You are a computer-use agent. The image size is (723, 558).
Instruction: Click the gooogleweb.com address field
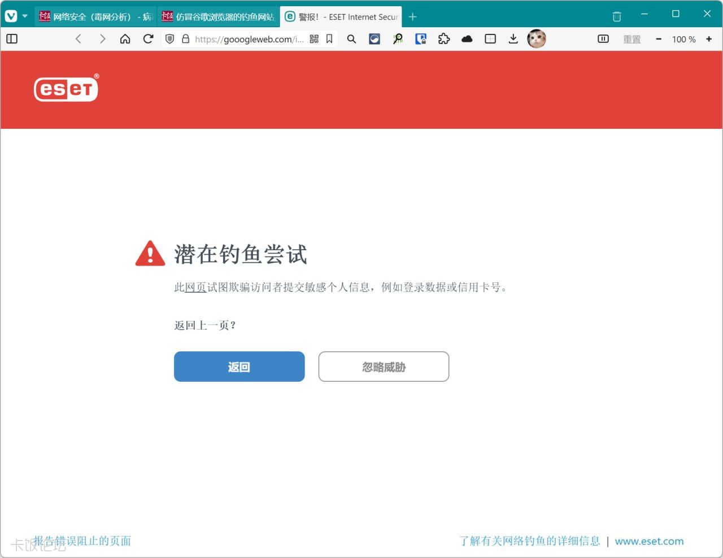(249, 39)
